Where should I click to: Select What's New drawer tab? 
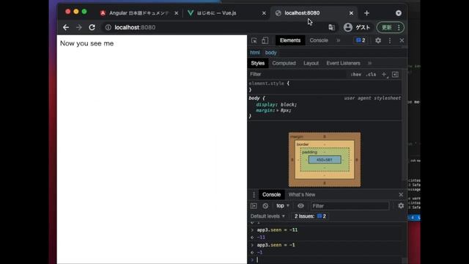[x=302, y=194]
